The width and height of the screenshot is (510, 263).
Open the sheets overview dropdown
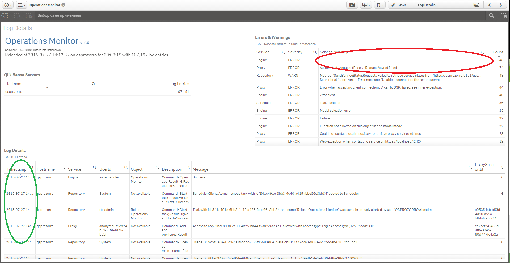477,5
